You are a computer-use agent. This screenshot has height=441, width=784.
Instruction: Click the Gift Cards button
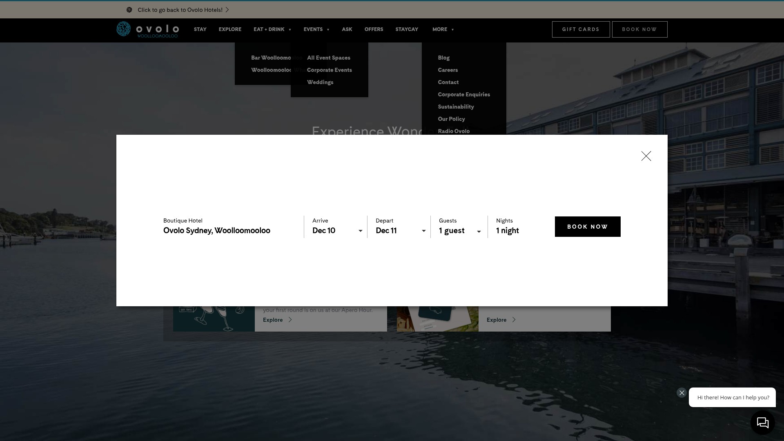(581, 29)
